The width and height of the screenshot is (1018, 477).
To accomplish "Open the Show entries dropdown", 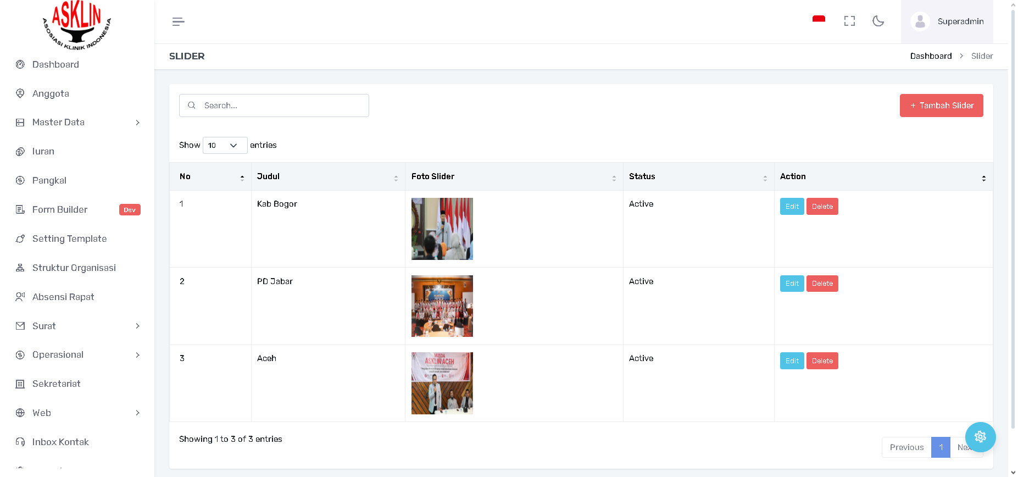I will [x=225, y=145].
